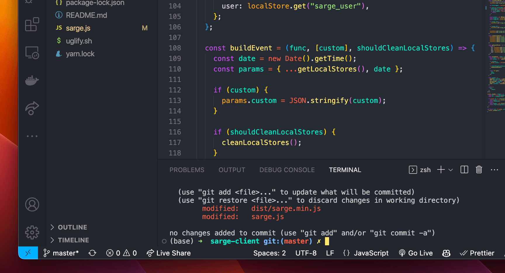Open the Live Share activity bar icon

point(32,108)
